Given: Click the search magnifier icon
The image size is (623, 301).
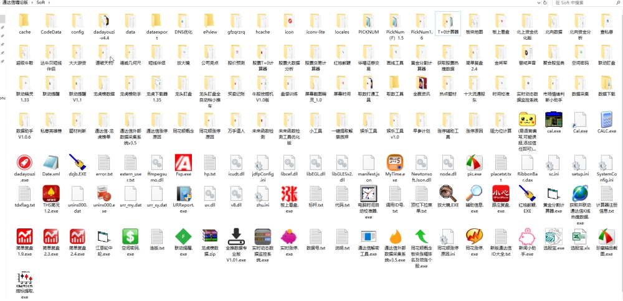Looking at the screenshot, I should click(619, 2).
